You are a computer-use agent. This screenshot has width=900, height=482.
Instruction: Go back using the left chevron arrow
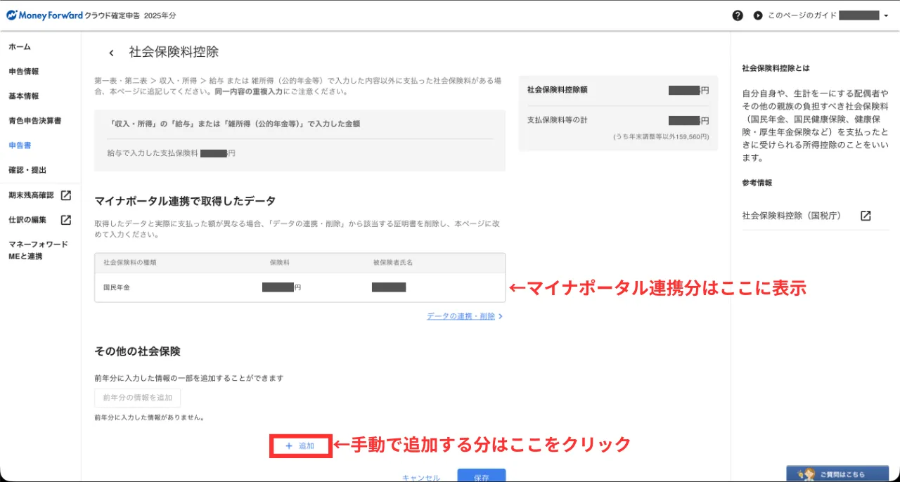[x=111, y=53]
